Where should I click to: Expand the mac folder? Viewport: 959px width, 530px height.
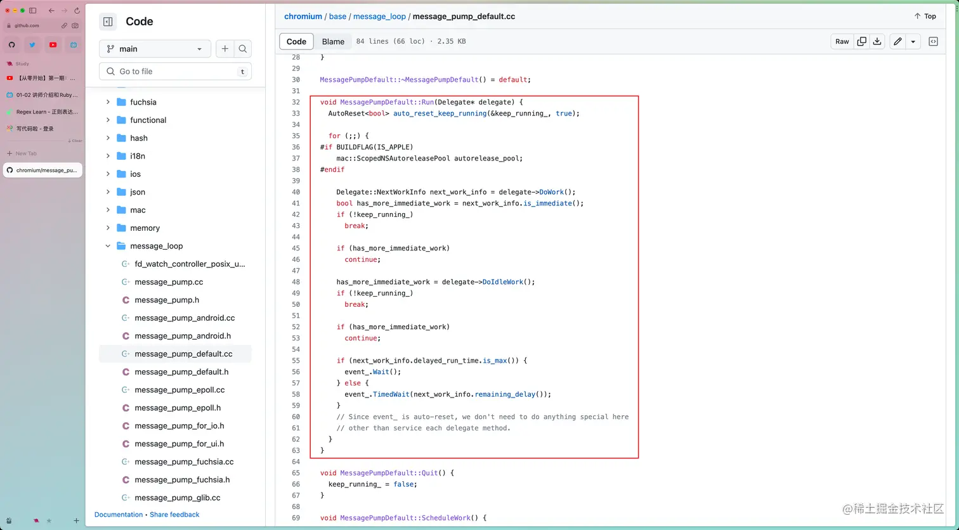[108, 210]
